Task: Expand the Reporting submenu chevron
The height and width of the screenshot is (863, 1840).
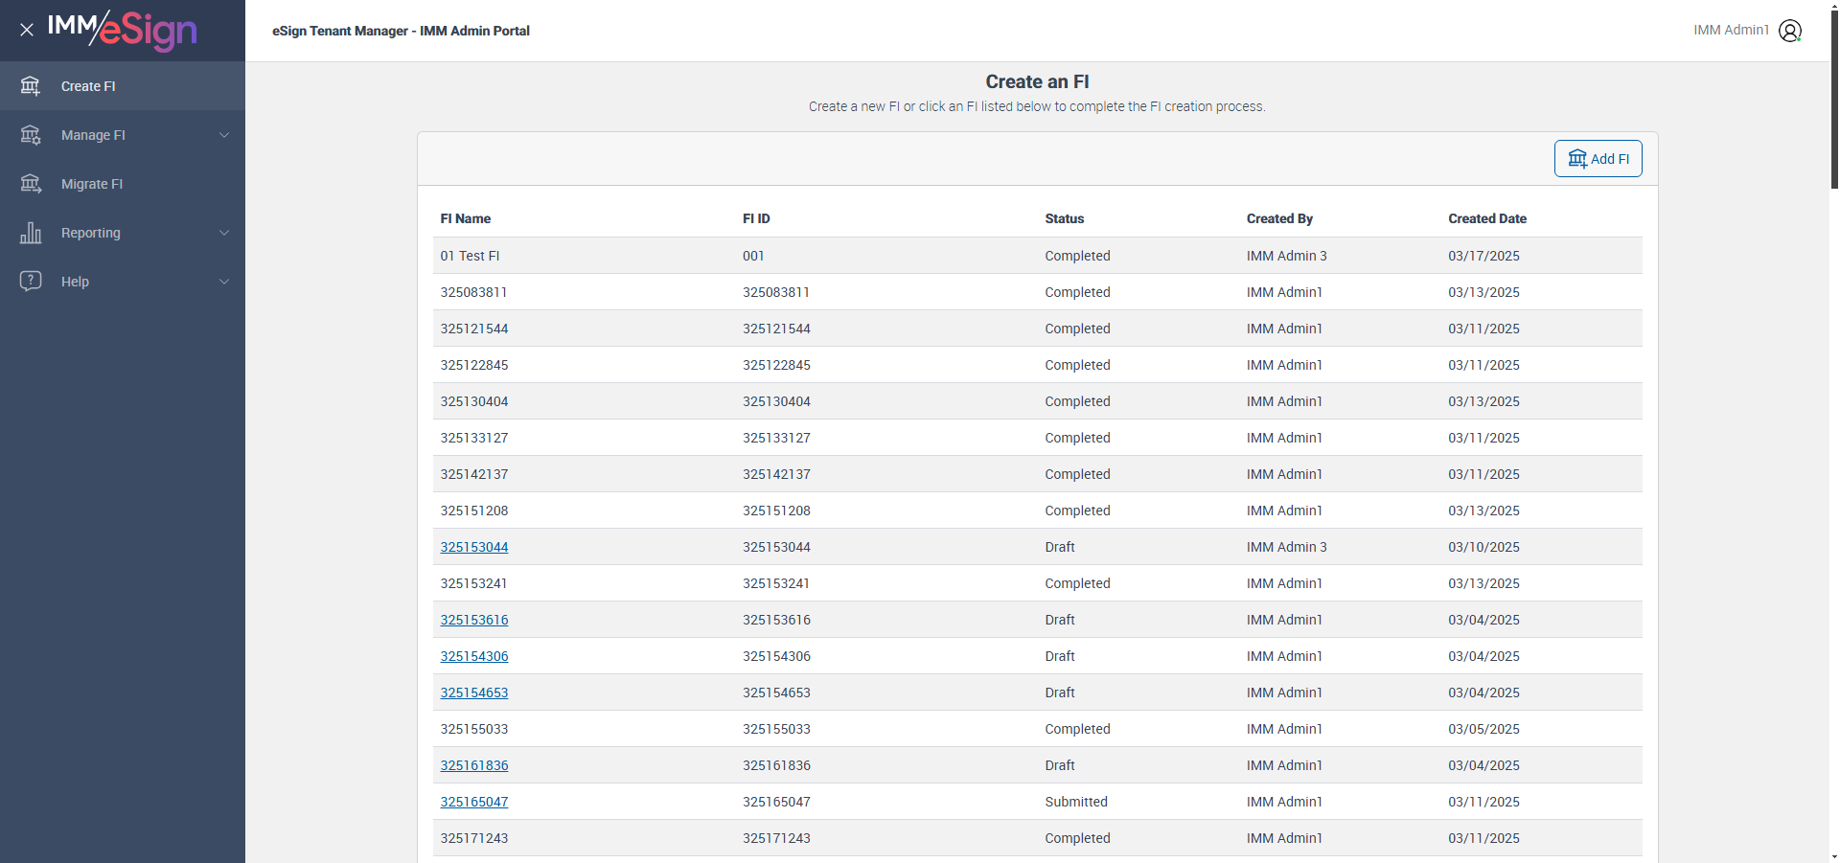Action: 224,233
